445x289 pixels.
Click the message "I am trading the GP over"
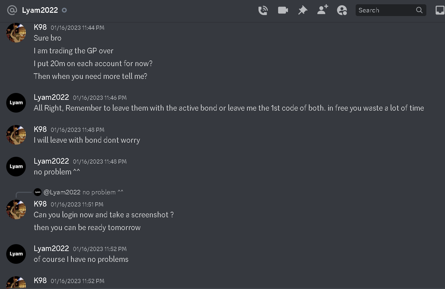pos(74,51)
